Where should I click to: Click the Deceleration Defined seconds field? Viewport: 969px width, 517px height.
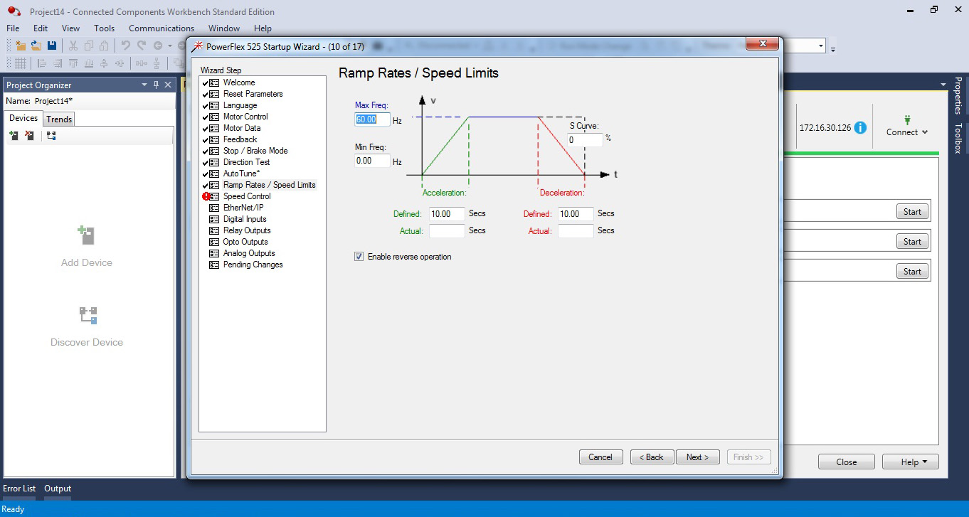(x=576, y=214)
